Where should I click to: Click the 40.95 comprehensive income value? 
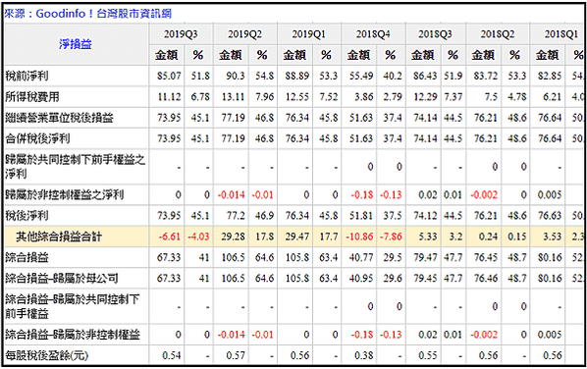pyautogui.click(x=361, y=278)
